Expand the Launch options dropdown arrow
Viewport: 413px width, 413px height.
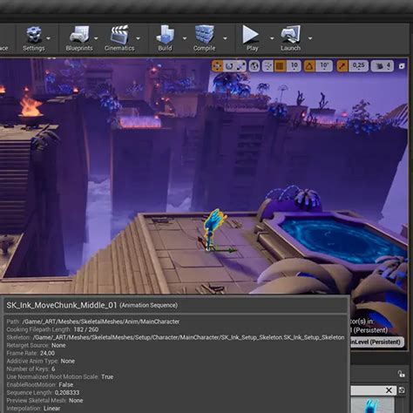coord(310,38)
